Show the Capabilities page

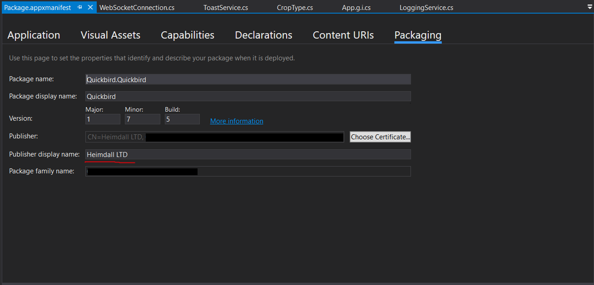point(188,35)
